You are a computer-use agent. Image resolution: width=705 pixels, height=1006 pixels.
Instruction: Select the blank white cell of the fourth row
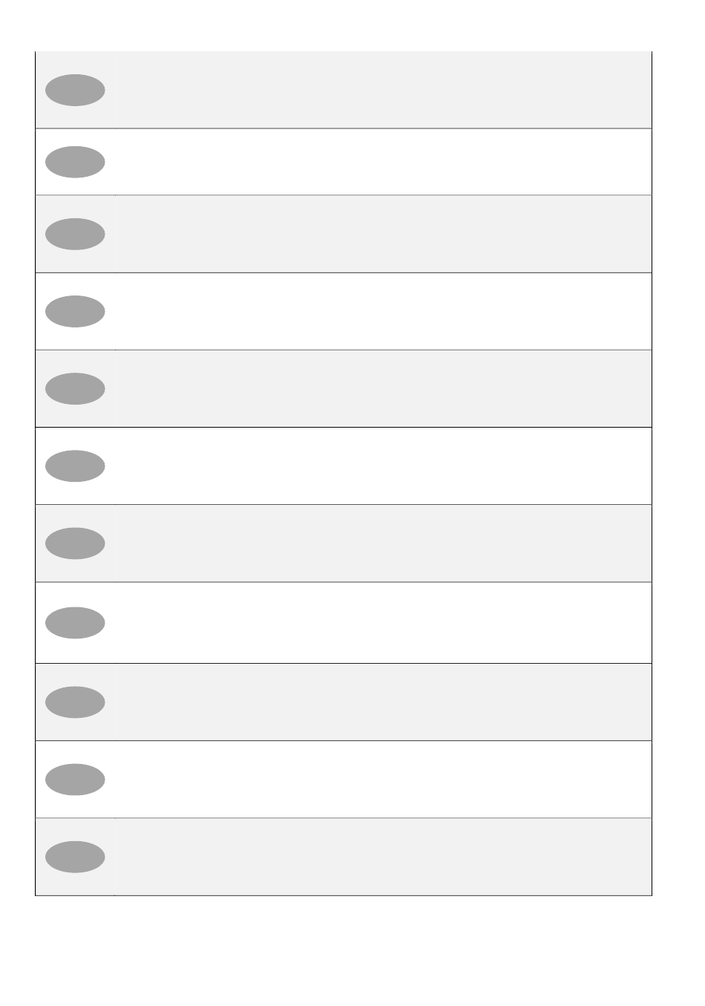tap(383, 311)
